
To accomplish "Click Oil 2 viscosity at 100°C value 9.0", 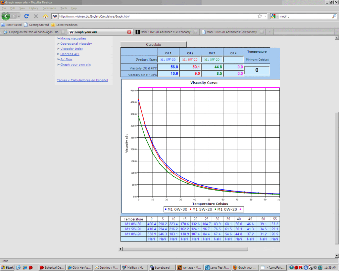I will (190, 74).
